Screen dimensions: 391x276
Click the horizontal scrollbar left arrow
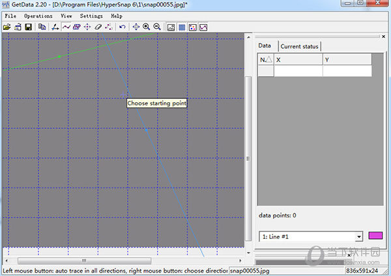coord(7,261)
